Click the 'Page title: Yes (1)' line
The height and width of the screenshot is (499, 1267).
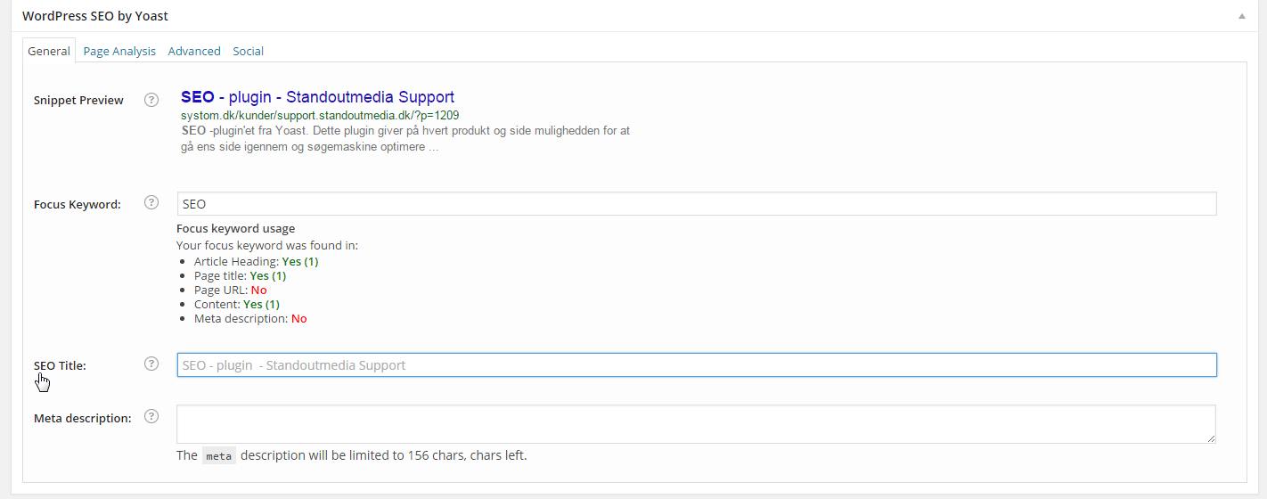click(240, 275)
